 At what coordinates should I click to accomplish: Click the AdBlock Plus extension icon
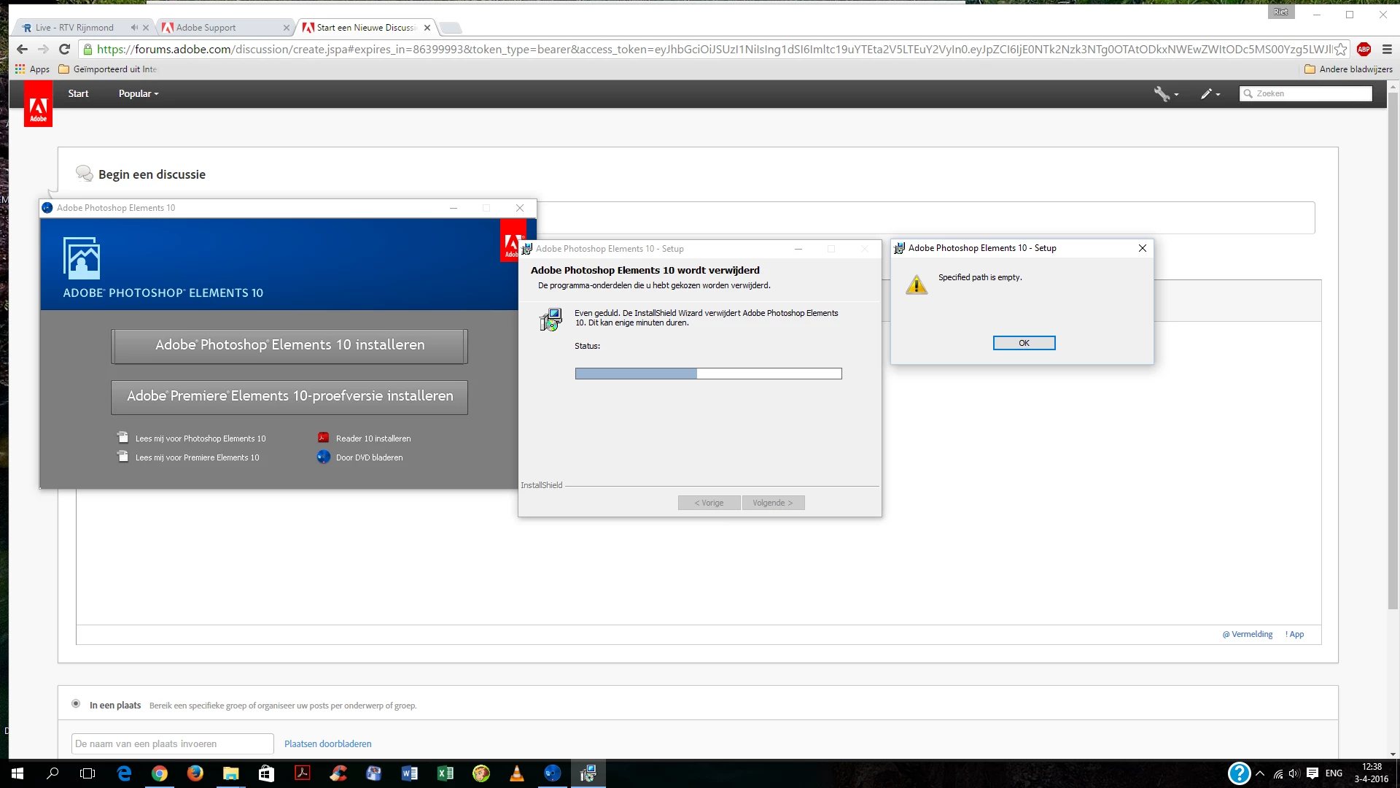1364,49
